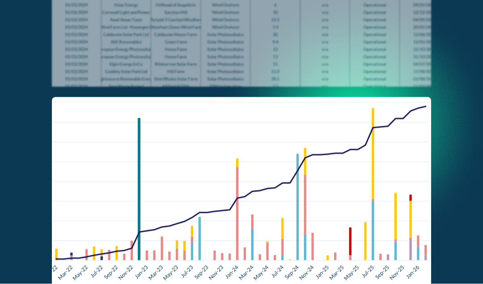
Task: Click the 7.4 capacity value
Action: pos(275,27)
